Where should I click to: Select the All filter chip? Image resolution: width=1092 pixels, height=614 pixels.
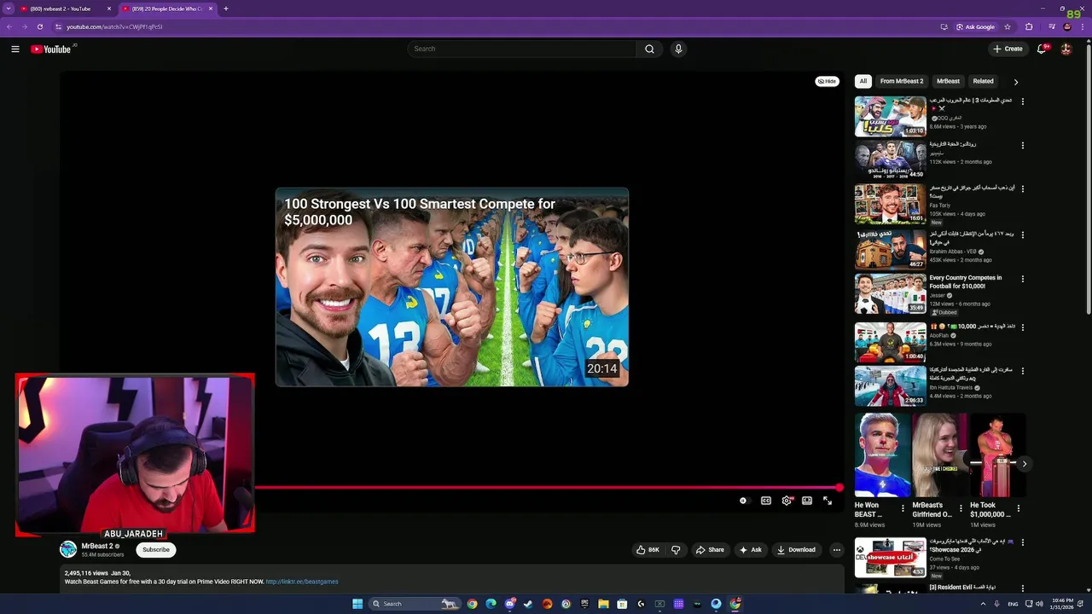(863, 81)
